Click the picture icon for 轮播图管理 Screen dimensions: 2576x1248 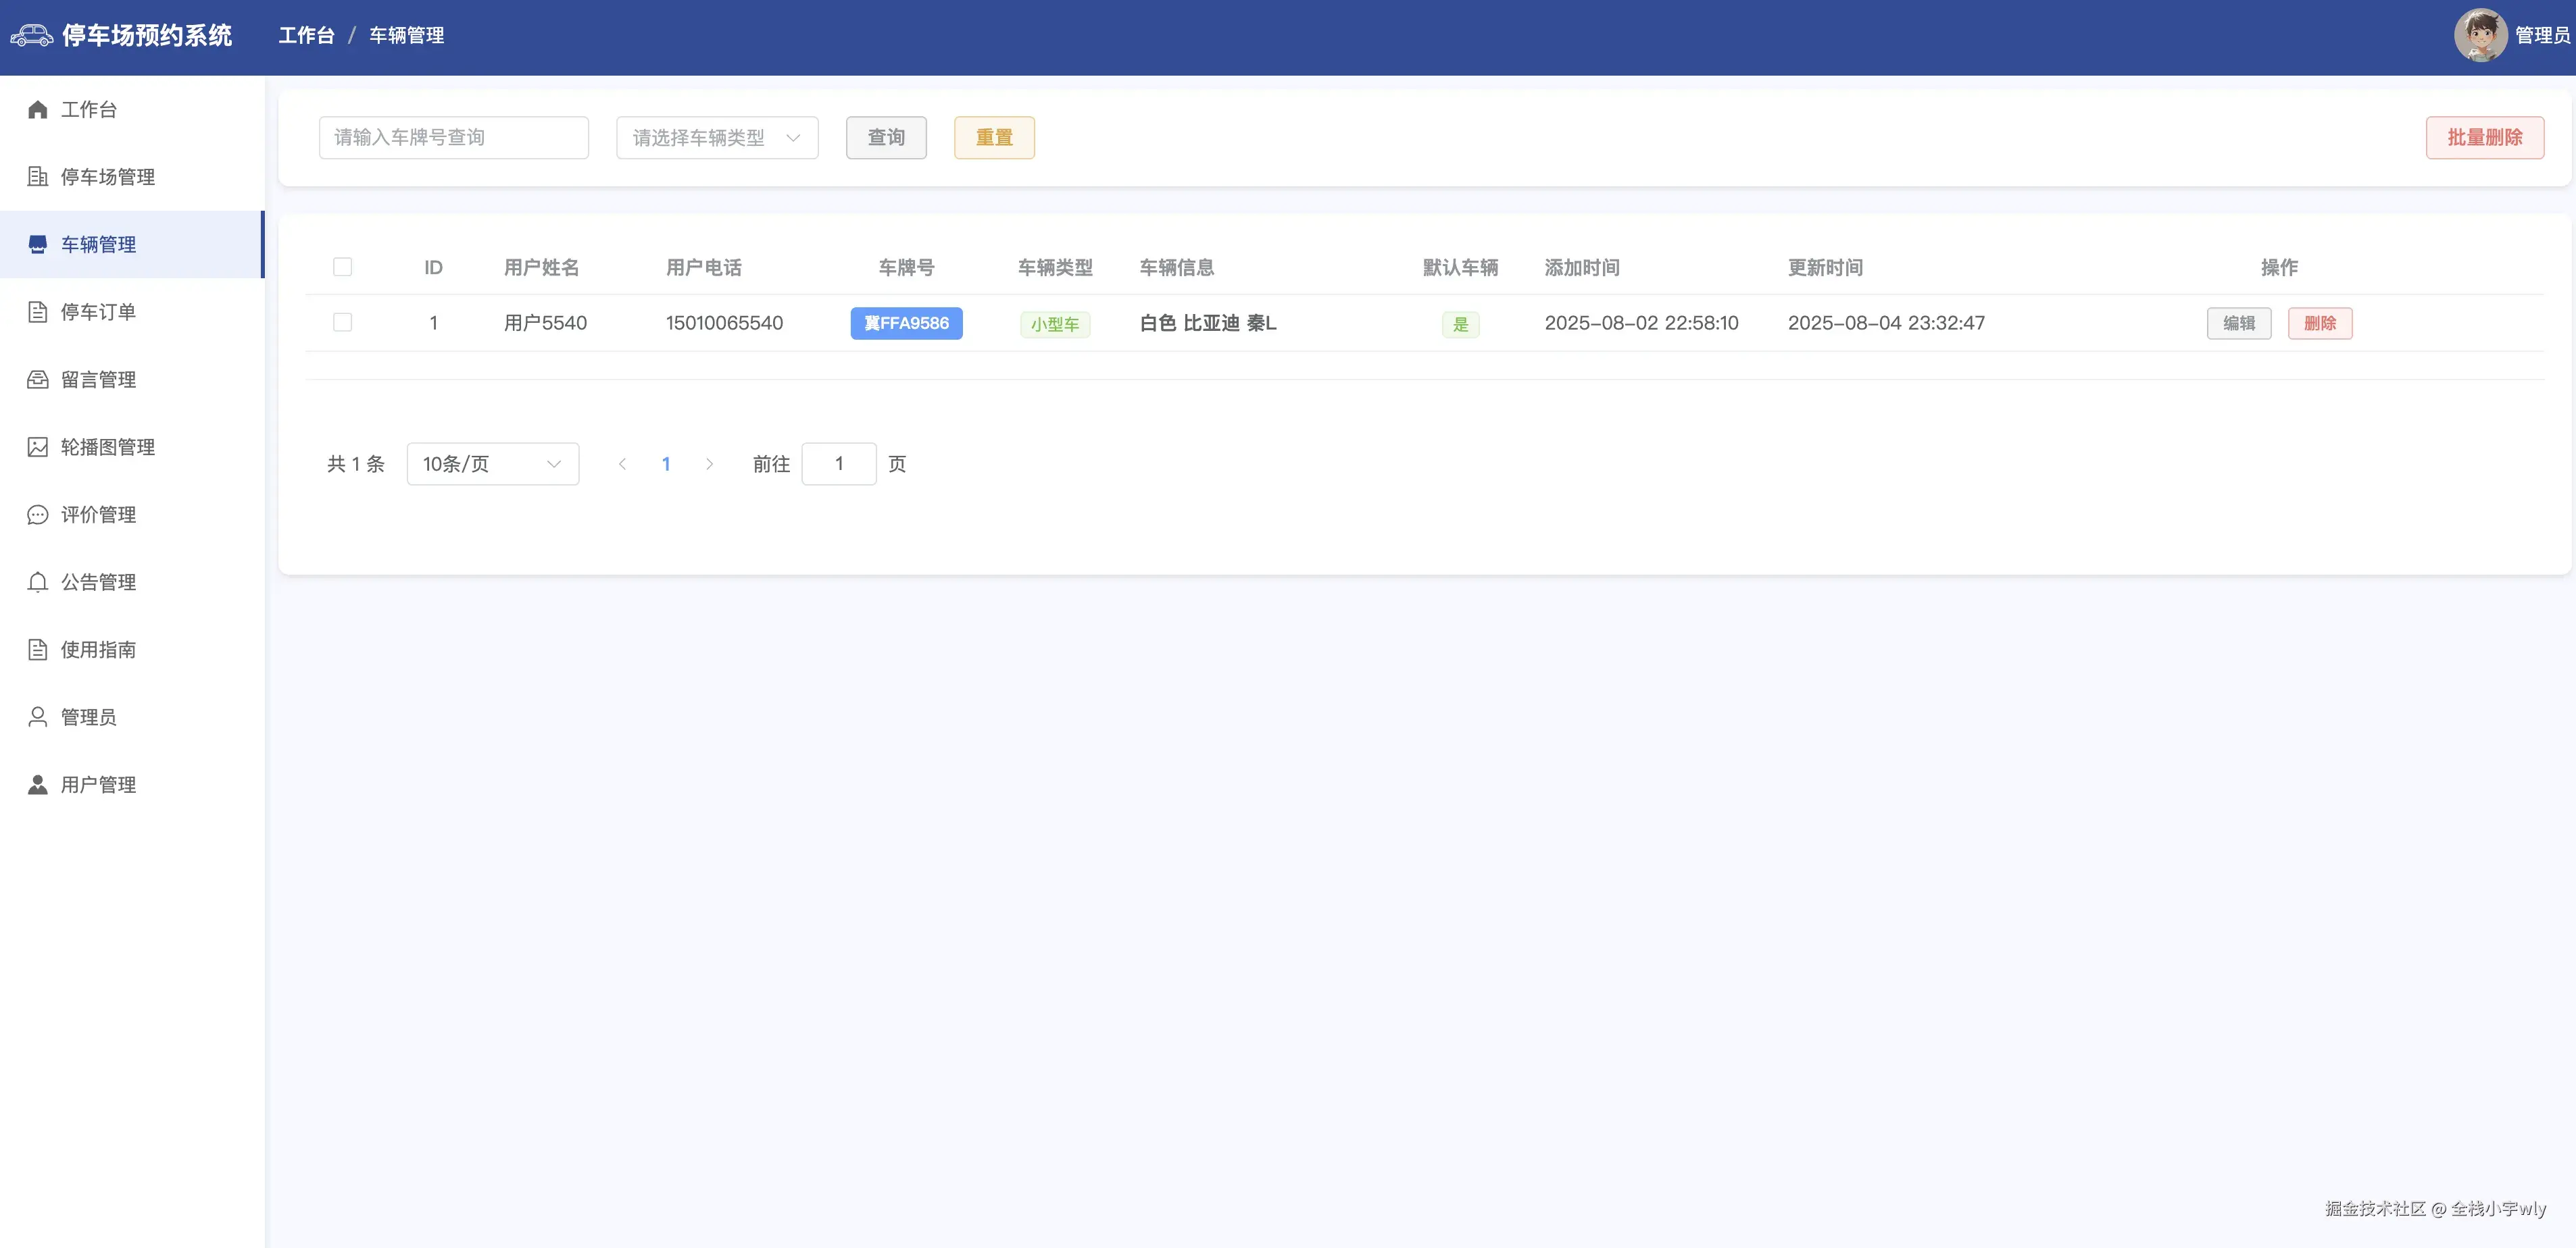pyautogui.click(x=38, y=446)
